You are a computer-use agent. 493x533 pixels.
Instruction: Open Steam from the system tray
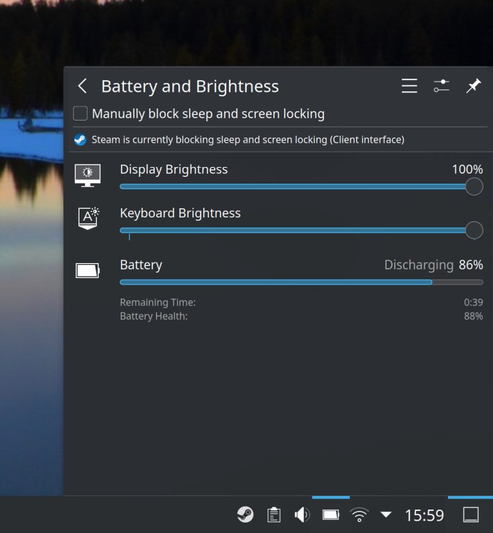[x=245, y=515]
